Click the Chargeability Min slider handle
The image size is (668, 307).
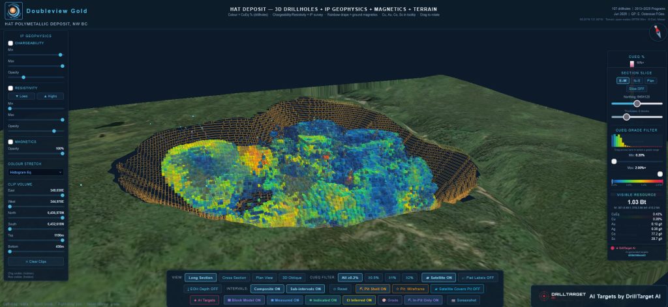point(60,55)
